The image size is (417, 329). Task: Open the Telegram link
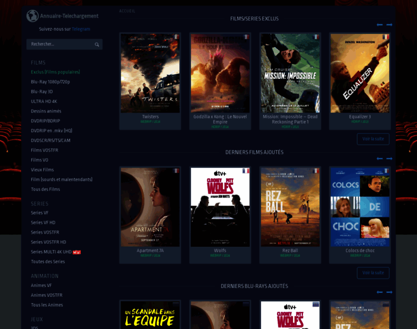81,29
